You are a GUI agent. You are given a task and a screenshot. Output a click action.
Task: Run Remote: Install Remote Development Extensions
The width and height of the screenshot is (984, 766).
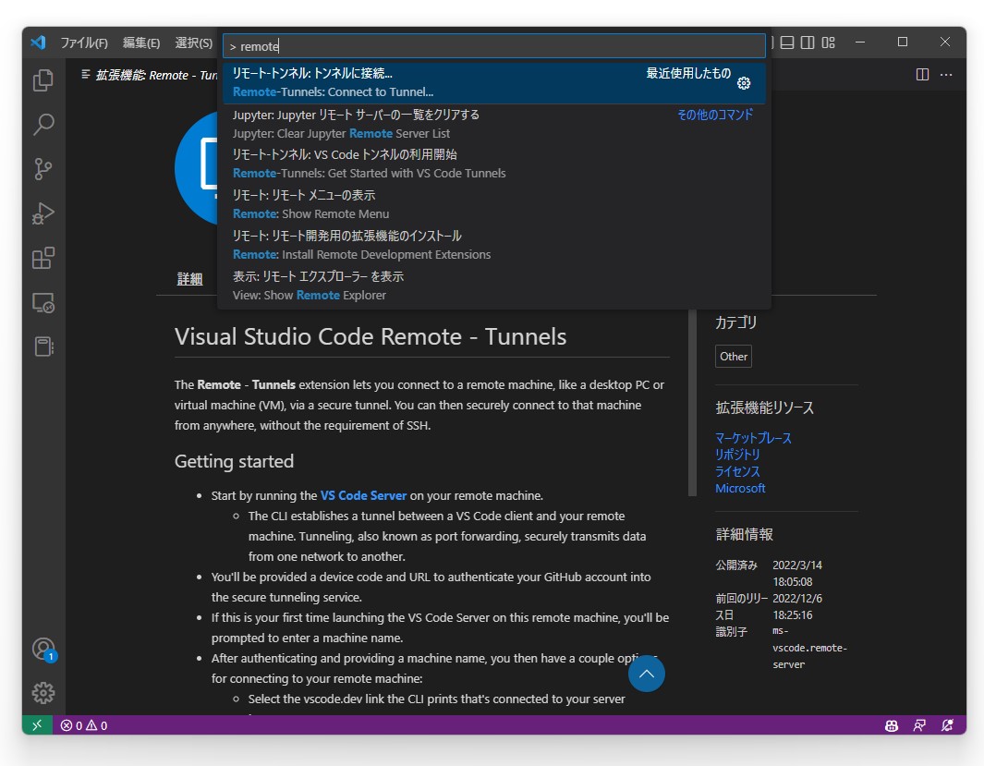click(494, 245)
